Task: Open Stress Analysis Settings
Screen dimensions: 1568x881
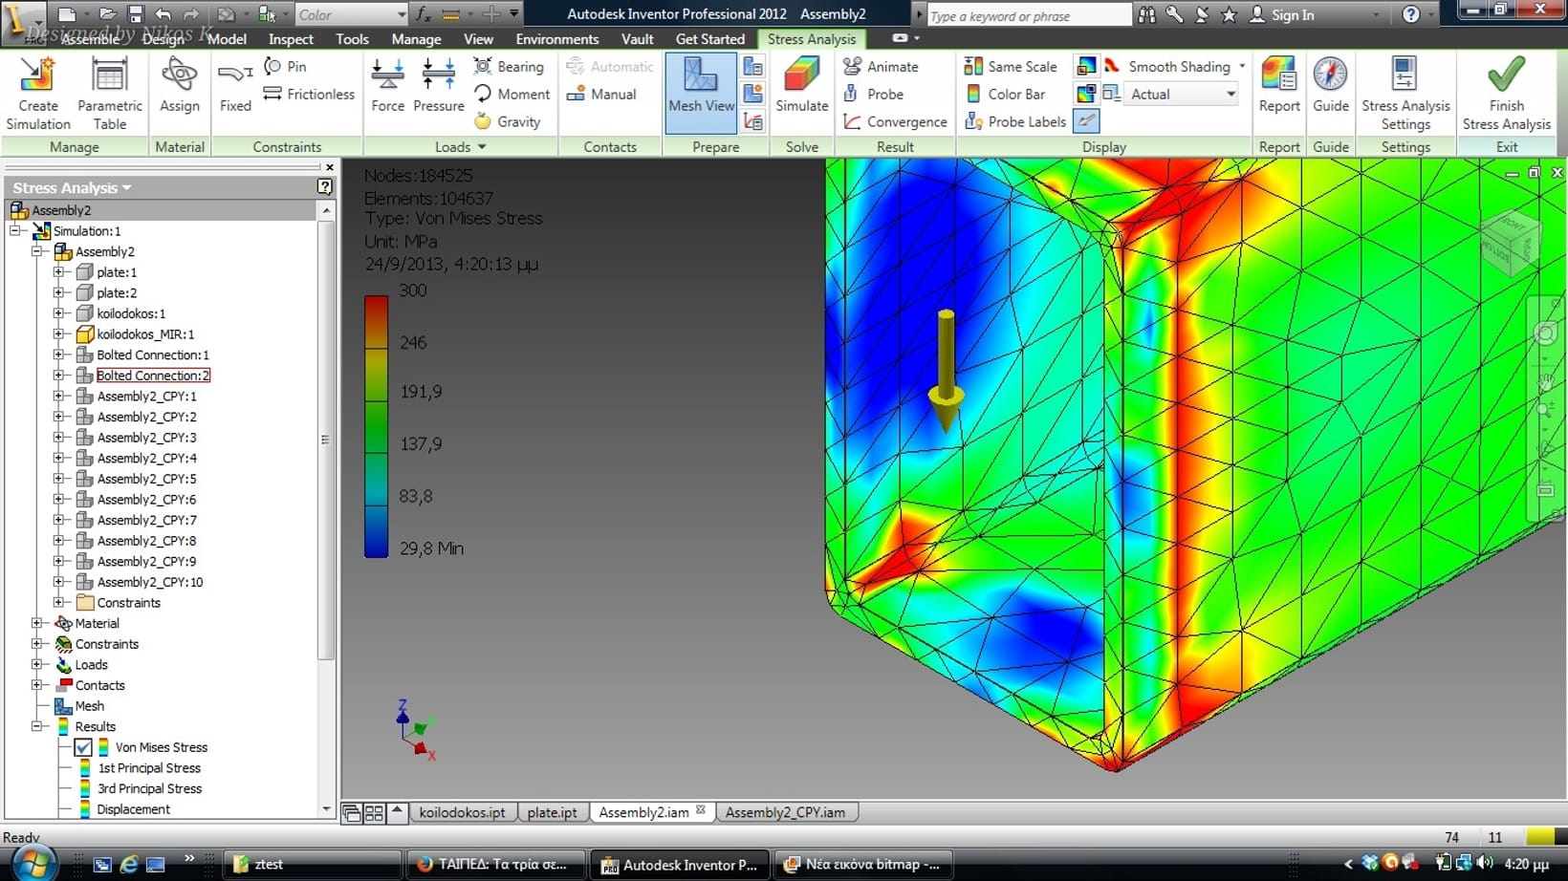Action: coord(1405,92)
